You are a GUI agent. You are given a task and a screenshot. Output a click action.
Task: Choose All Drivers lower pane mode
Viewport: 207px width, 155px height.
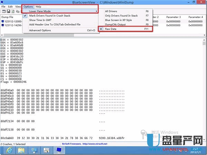pos(126,11)
